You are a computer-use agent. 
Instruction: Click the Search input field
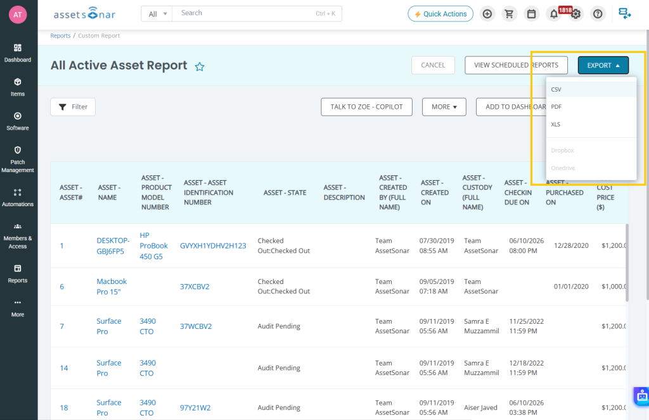pyautogui.click(x=257, y=14)
